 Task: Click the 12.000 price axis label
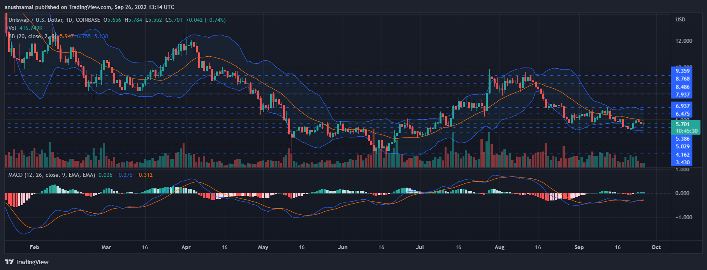coord(684,41)
